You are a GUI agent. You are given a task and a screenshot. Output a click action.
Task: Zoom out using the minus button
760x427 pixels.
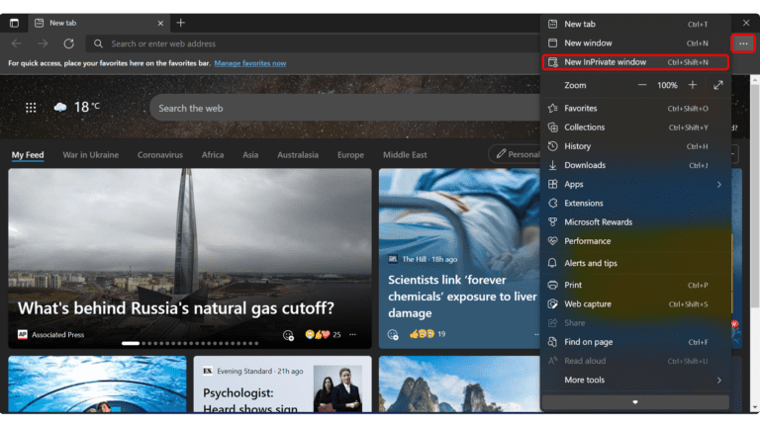pos(642,86)
